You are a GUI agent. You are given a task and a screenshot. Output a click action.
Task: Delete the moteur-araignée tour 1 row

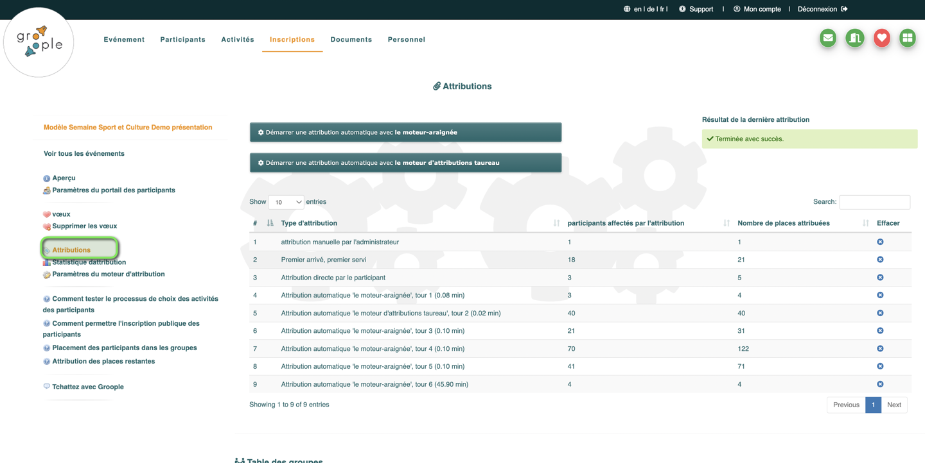point(880,295)
